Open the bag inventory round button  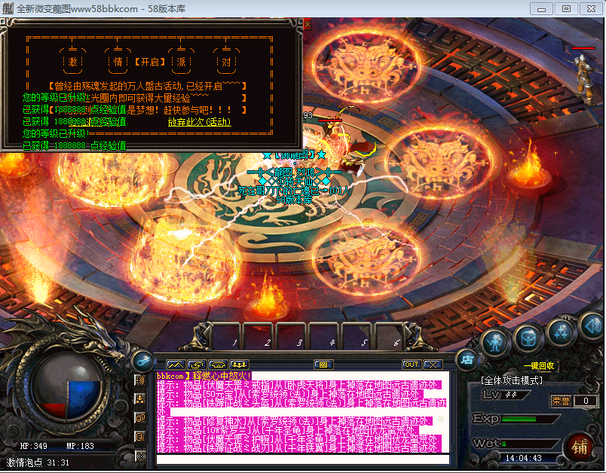528,338
